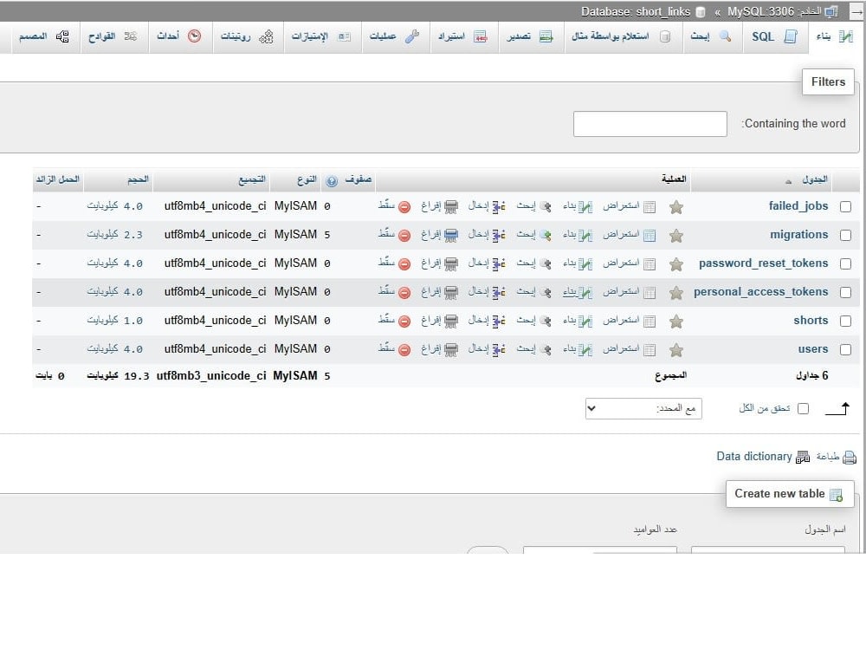866x650 pixels.
Task: Tick the failed_jobs table checkbox
Action: (845, 207)
